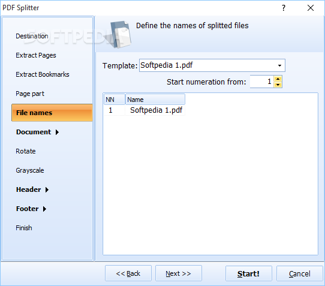The height and width of the screenshot is (286, 325).
Task: Open Grayscale settings
Action: tap(30, 170)
